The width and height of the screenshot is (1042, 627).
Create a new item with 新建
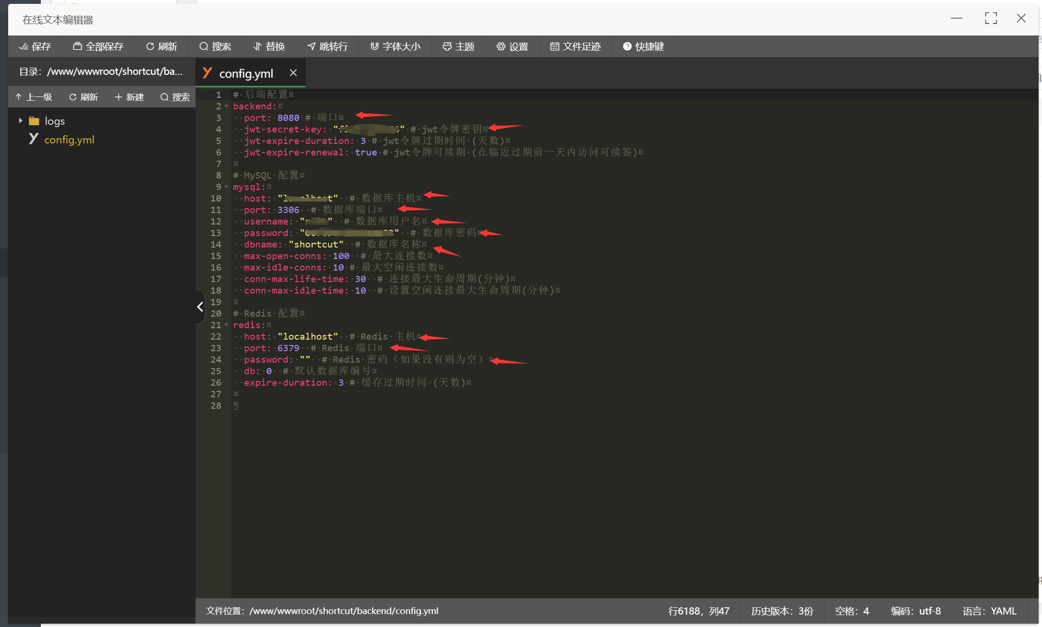[129, 97]
